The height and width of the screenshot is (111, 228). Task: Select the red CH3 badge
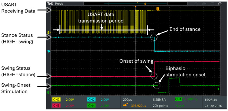[56, 106]
